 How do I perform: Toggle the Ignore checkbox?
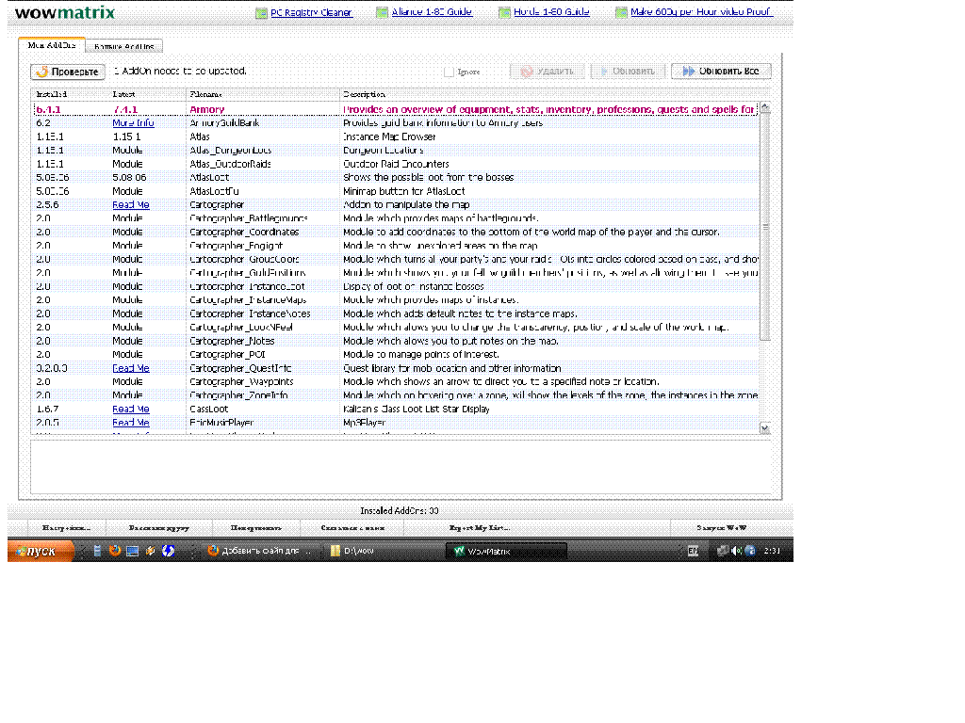(x=449, y=72)
